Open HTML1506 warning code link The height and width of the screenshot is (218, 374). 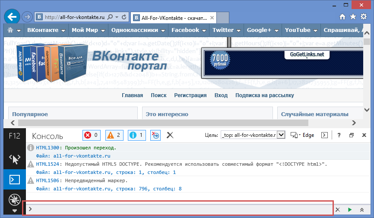click(x=48, y=180)
